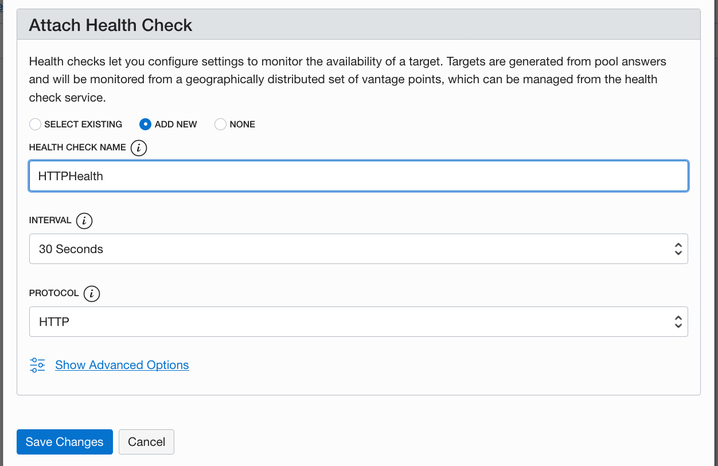
Task: Click the up/down arrows on Interval select
Action: (678, 249)
